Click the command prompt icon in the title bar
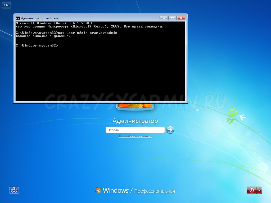Viewport: 271px width, 203px height. [x=18, y=18]
